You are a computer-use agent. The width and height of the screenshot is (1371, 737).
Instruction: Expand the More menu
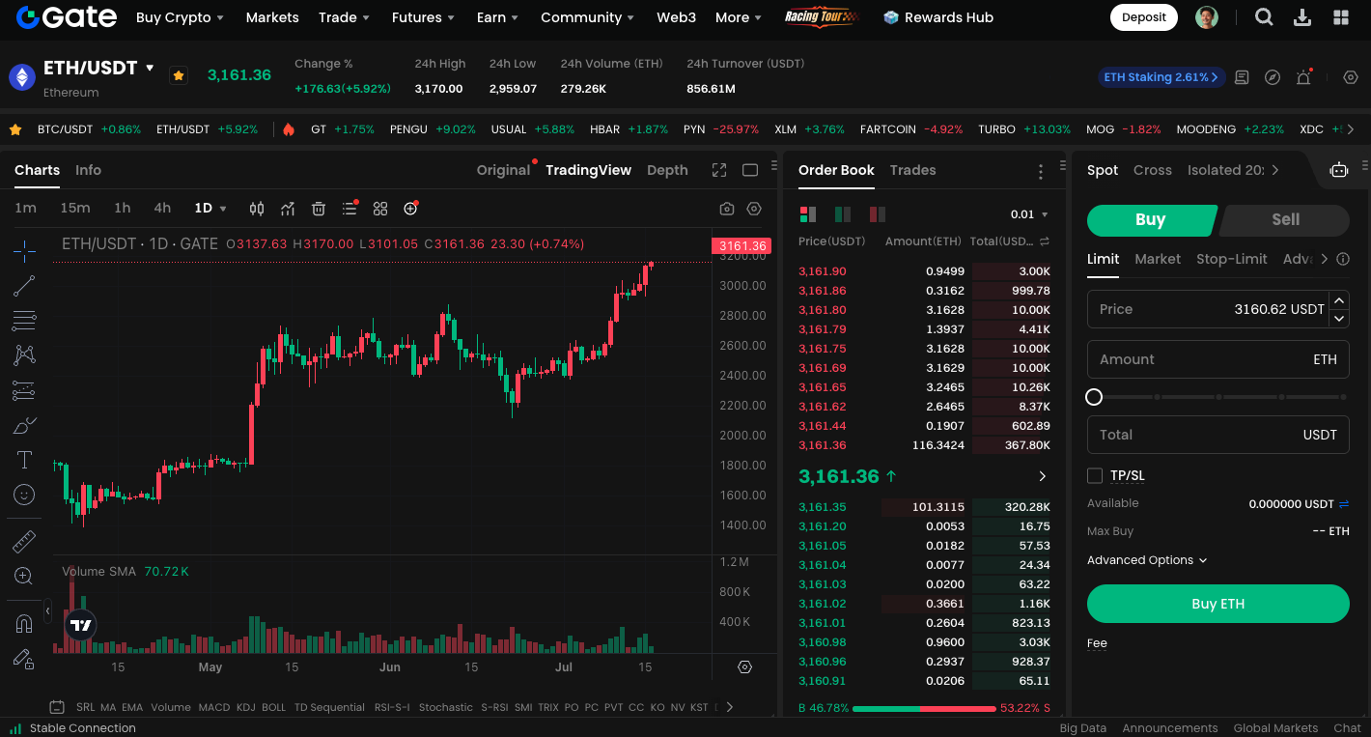pyautogui.click(x=739, y=17)
